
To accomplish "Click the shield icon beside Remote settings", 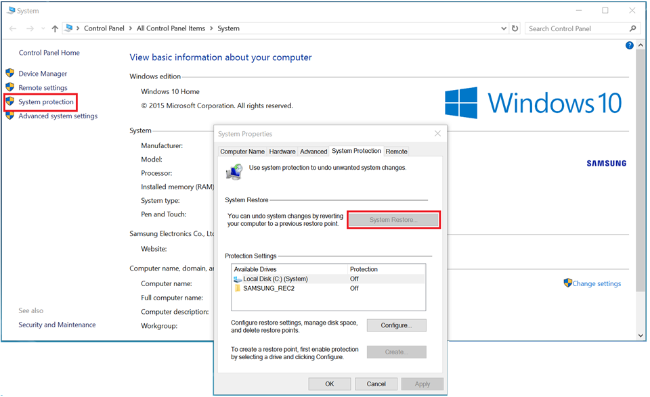I will point(10,87).
